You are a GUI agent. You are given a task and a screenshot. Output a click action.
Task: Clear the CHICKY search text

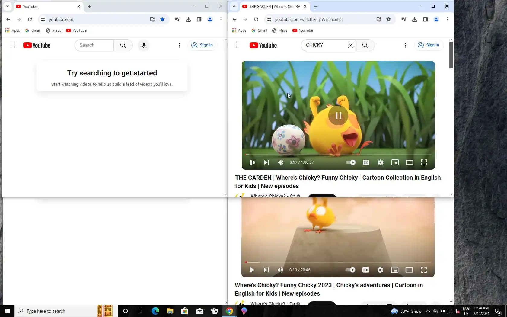click(x=350, y=45)
